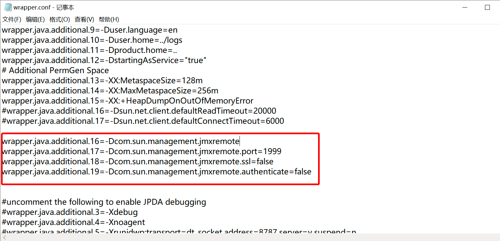Open the 帮助(H) menu
The image size is (500, 241).
109,19
